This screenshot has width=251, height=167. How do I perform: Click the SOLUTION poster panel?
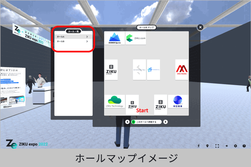[12, 89]
